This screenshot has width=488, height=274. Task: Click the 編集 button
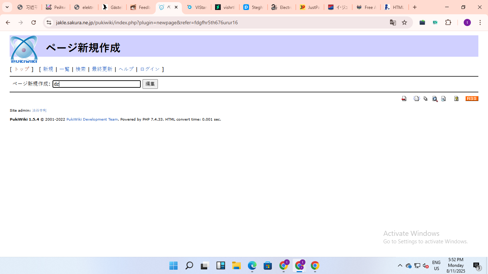150,84
